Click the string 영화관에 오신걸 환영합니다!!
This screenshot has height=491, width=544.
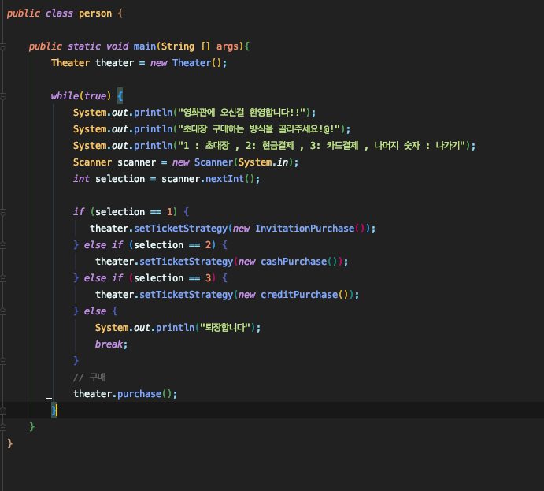pos(242,113)
